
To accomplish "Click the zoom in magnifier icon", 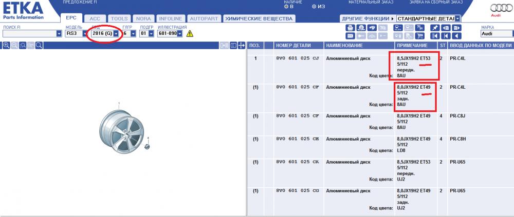I will click(x=6, y=46).
